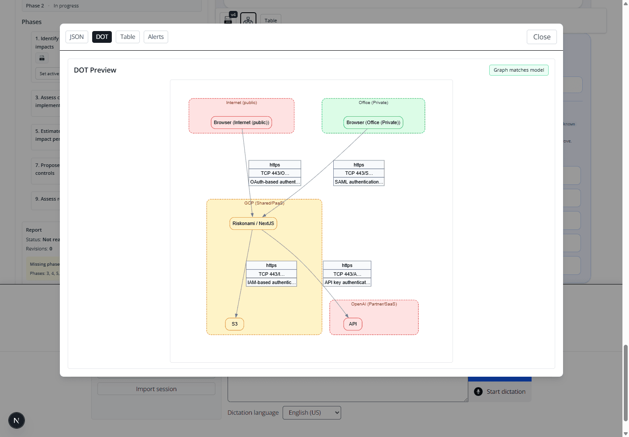The height and width of the screenshot is (437, 629).
Task: Click the Next.js N logo badge
Action: [x=17, y=420]
